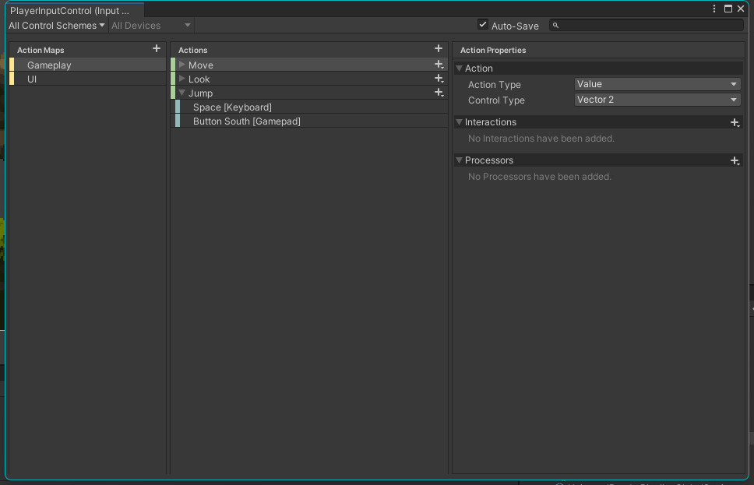Open the All Control Schemes dropdown

click(57, 26)
